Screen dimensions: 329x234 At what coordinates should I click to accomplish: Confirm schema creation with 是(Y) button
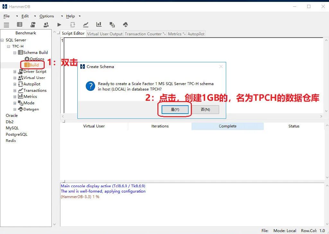coord(175,109)
